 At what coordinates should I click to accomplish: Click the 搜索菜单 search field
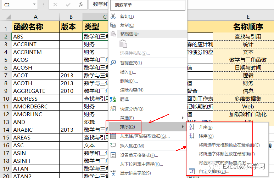click(x=148, y=5)
